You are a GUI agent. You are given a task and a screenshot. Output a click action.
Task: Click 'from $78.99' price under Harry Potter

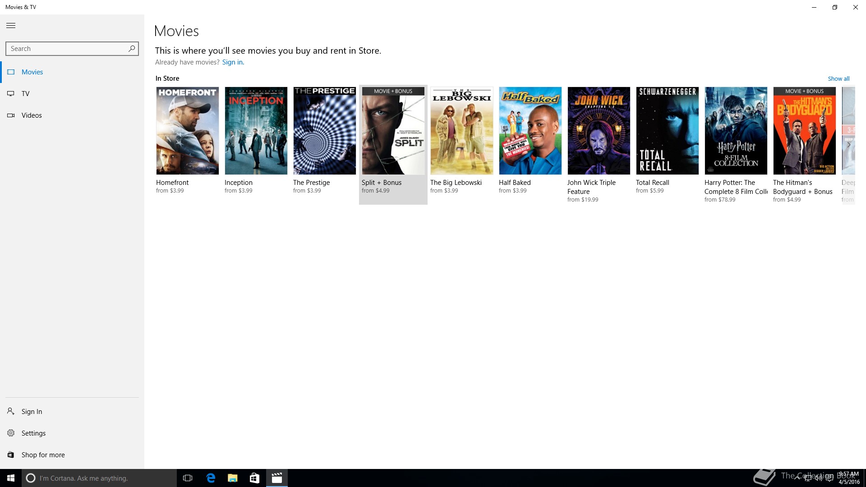point(720,200)
